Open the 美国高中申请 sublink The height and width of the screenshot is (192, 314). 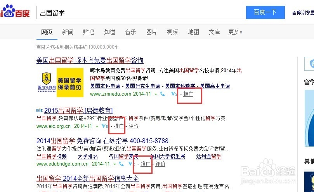(x=215, y=86)
